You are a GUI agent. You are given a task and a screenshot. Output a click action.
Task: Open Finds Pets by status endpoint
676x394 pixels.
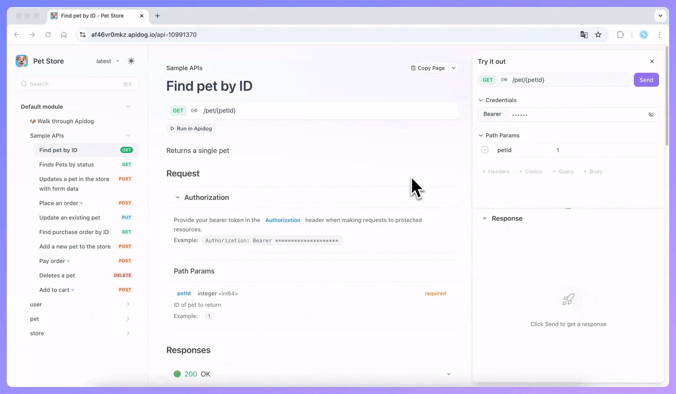[x=66, y=164]
